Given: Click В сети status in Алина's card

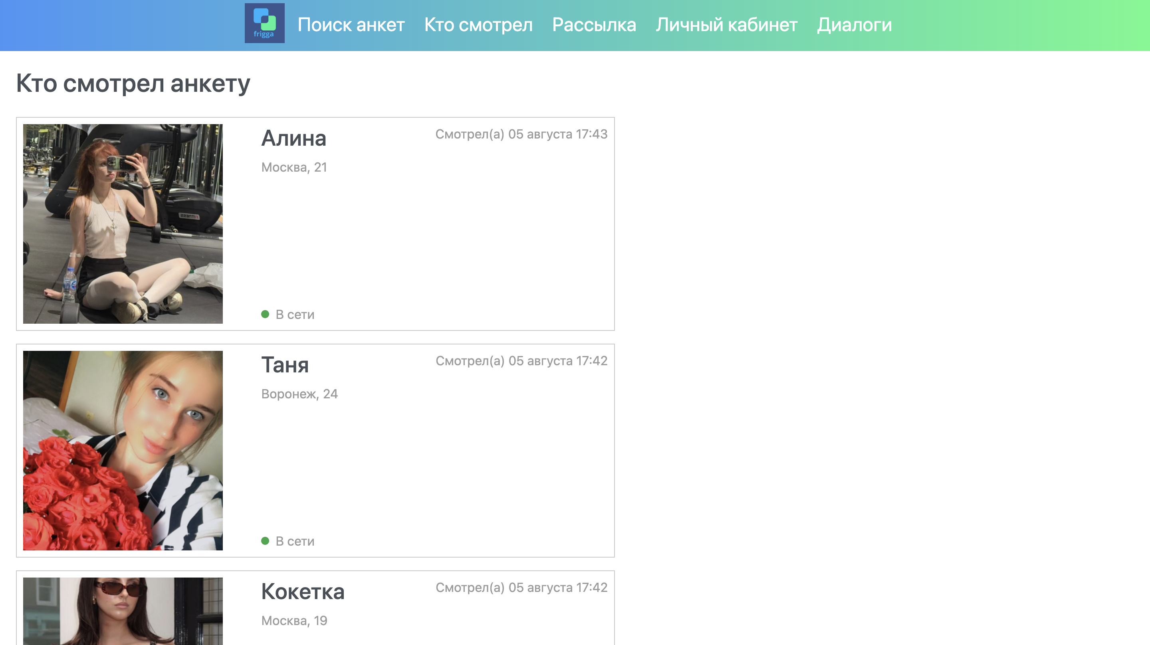Looking at the screenshot, I should (x=295, y=315).
